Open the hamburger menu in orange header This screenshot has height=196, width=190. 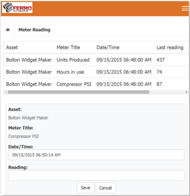pyautogui.click(x=185, y=8)
